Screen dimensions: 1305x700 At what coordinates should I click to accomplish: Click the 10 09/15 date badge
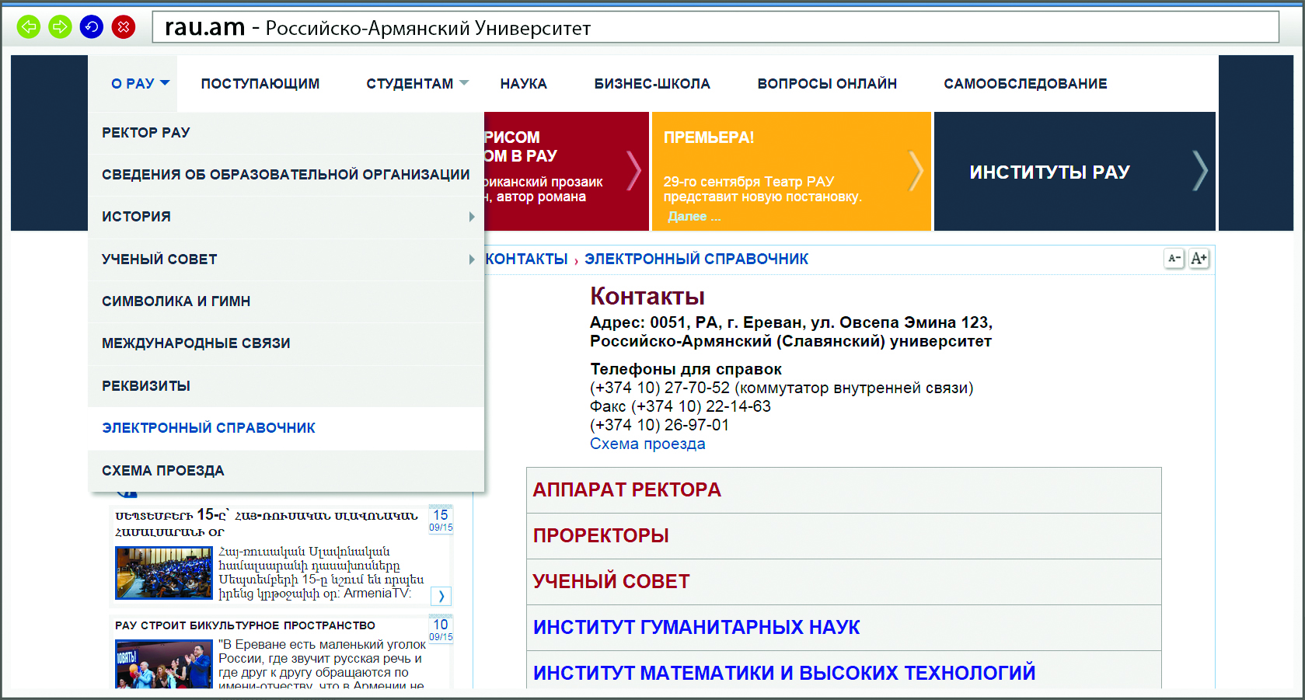441,629
